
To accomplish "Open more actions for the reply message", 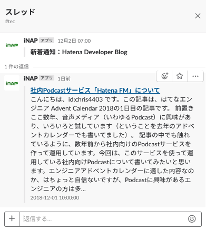I will point(195,76).
